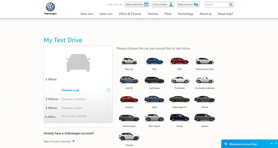Click the arrow beside Sign in to your account
278x148 pixels.
click(x=74, y=141)
